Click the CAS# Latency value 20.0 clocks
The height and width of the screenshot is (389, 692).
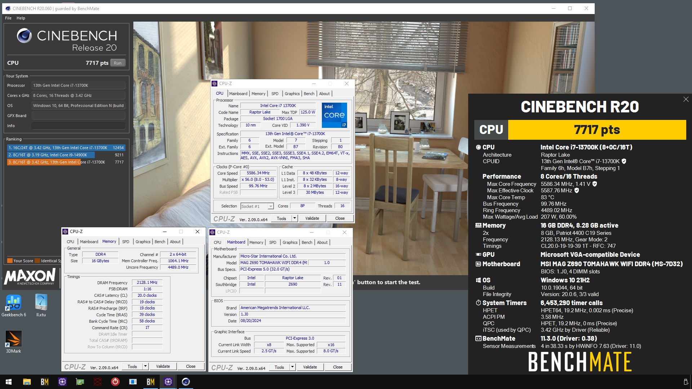click(x=147, y=295)
